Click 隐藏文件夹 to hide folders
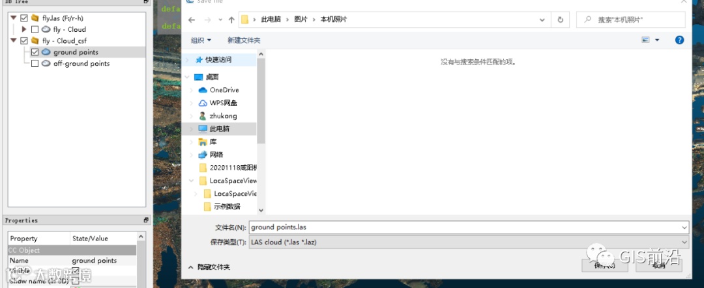704x288 pixels. click(209, 267)
